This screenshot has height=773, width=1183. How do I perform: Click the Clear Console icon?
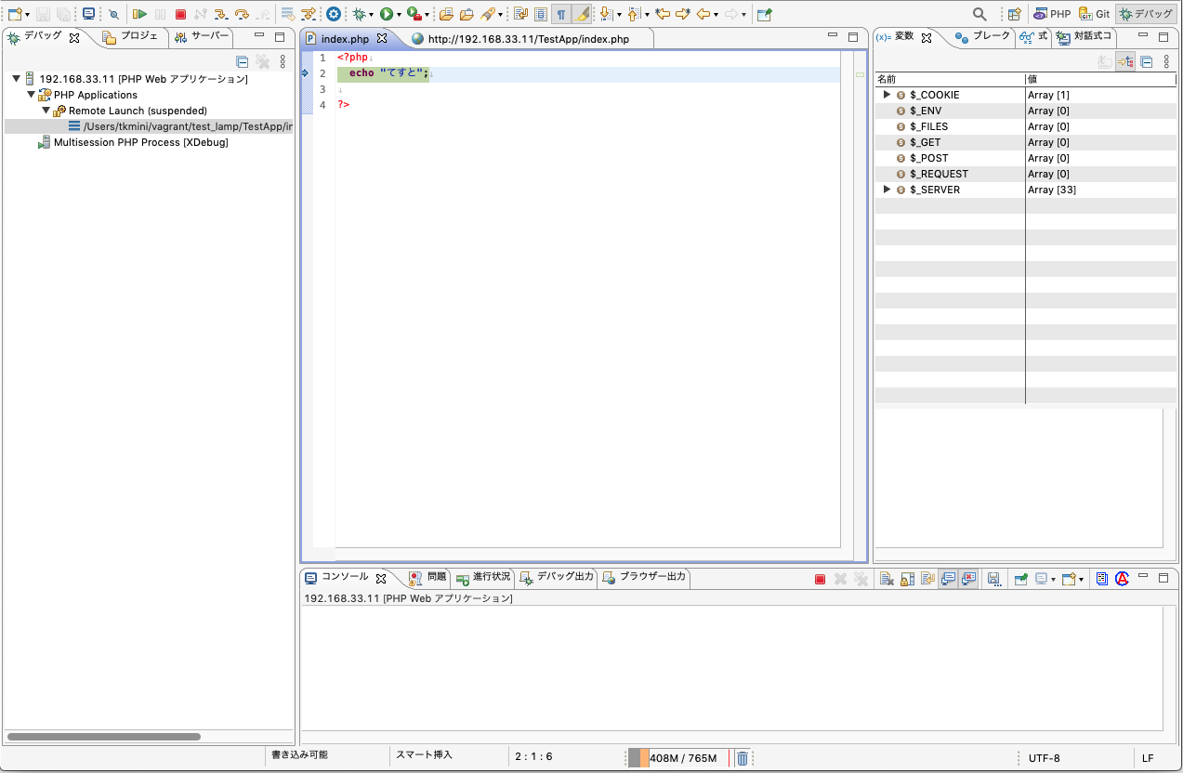point(887,579)
